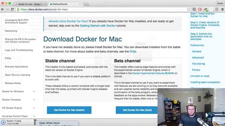The width and height of the screenshot is (225, 126).
Task: Go to Privacy entry
Action: (196, 70)
